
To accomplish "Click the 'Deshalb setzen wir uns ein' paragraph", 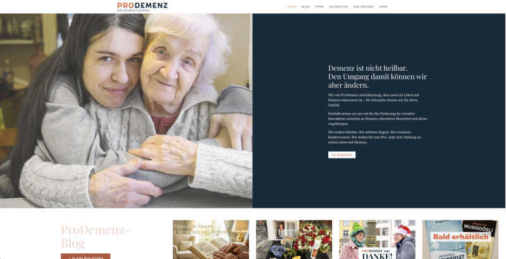I will click(378, 119).
